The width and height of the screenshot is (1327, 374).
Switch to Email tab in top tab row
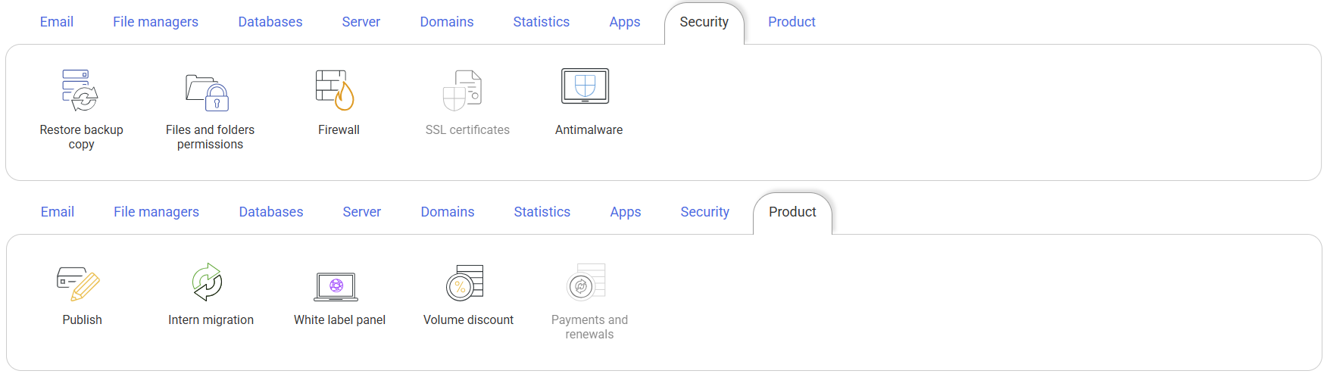point(57,22)
